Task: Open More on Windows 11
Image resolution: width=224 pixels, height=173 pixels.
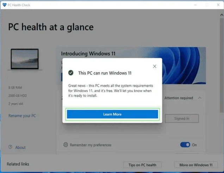Action: pos(196,165)
